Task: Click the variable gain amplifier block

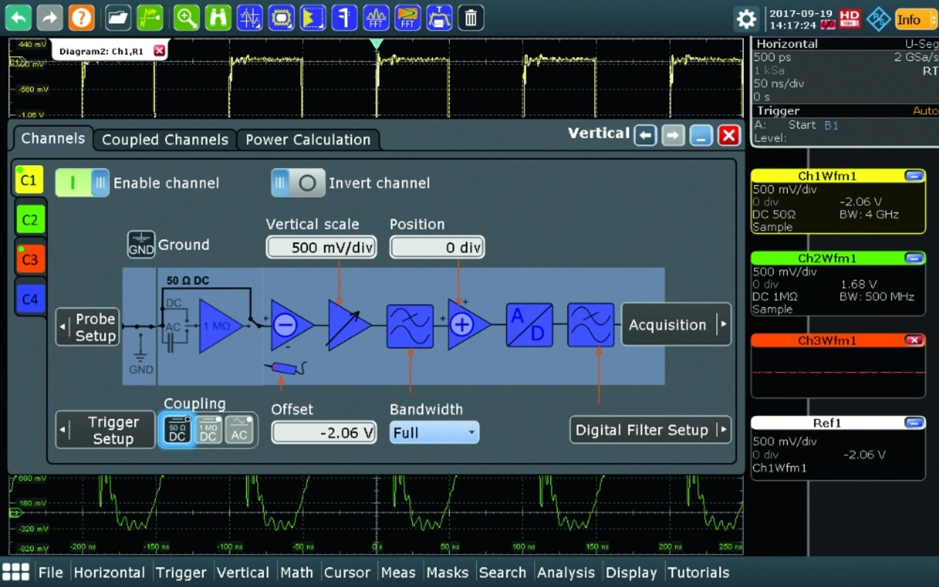Action: [349, 325]
